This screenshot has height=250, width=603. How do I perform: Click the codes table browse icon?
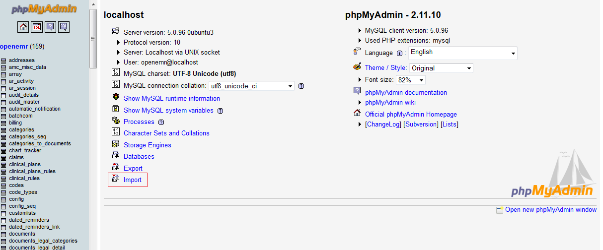point(3,186)
